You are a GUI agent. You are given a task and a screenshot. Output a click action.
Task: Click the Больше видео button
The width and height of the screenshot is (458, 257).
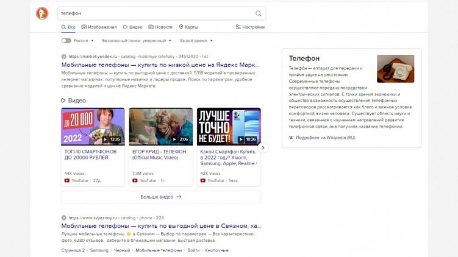[x=161, y=197]
